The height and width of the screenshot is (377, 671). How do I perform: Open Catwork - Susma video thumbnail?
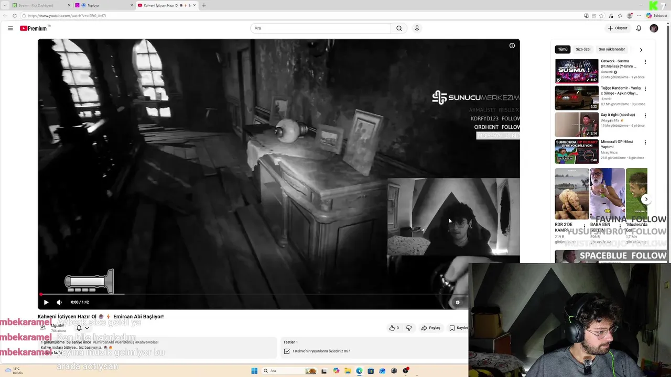tap(577, 71)
